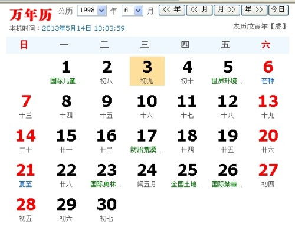Viewport: 295px width, 230px height.
Task: Go to next year with 年 >> button
Action: point(254,10)
